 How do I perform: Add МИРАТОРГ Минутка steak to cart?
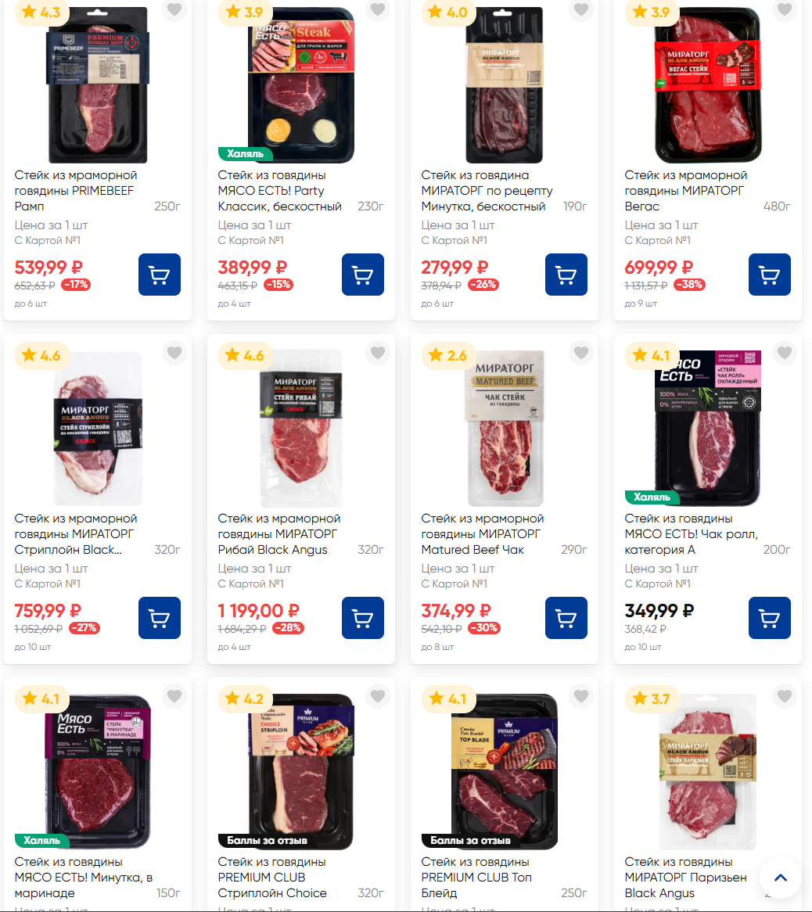pyautogui.click(x=566, y=275)
